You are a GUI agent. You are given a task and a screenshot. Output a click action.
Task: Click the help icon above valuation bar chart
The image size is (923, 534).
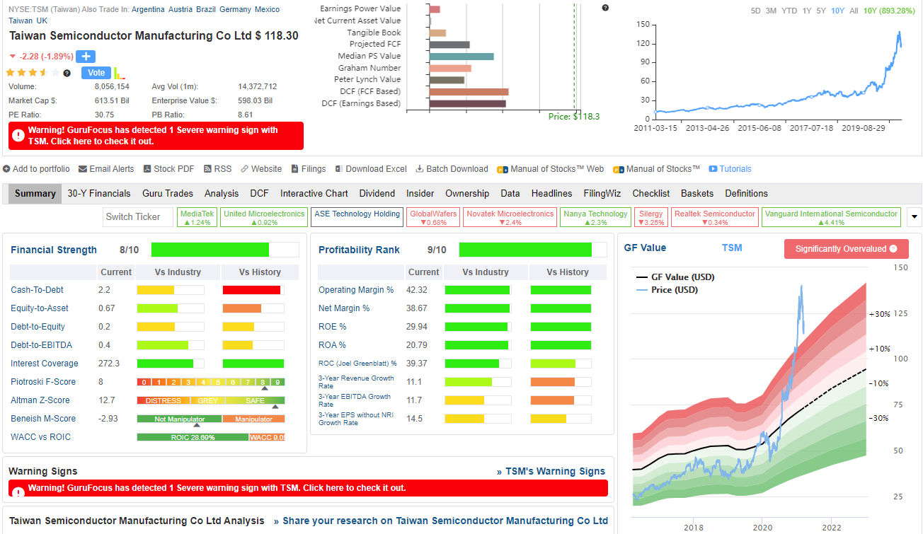(605, 8)
